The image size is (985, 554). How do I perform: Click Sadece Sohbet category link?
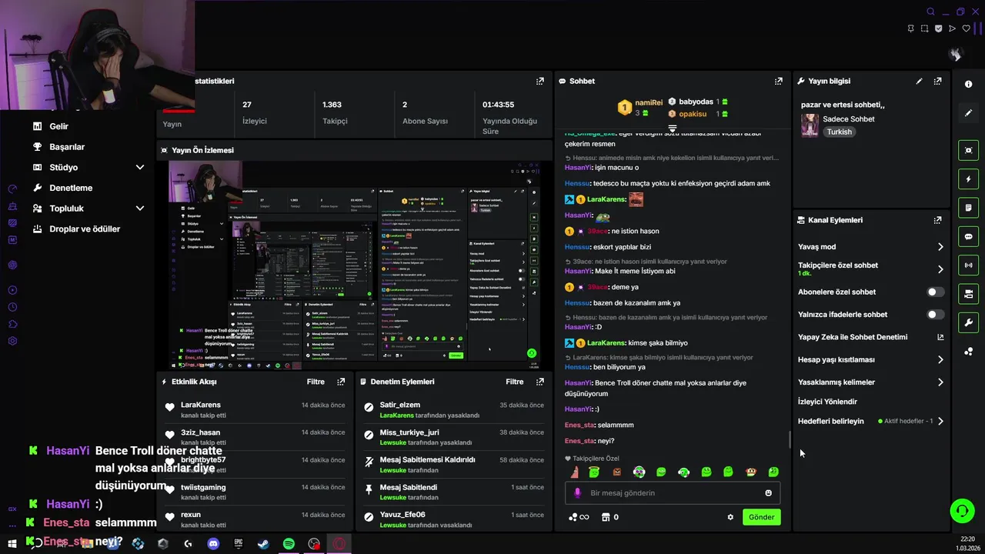(x=849, y=119)
